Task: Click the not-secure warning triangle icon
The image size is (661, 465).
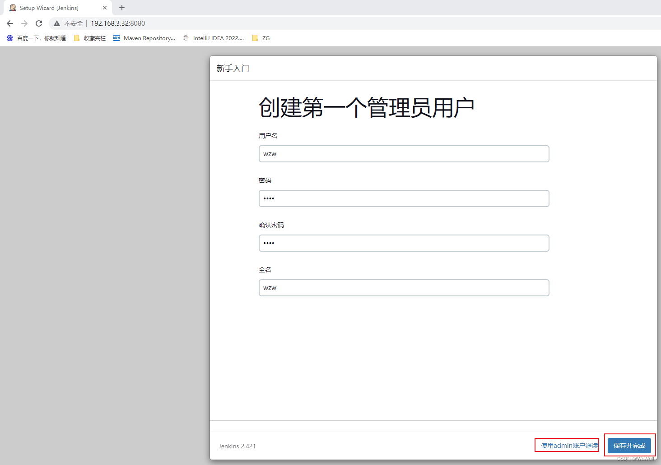Action: pos(57,23)
